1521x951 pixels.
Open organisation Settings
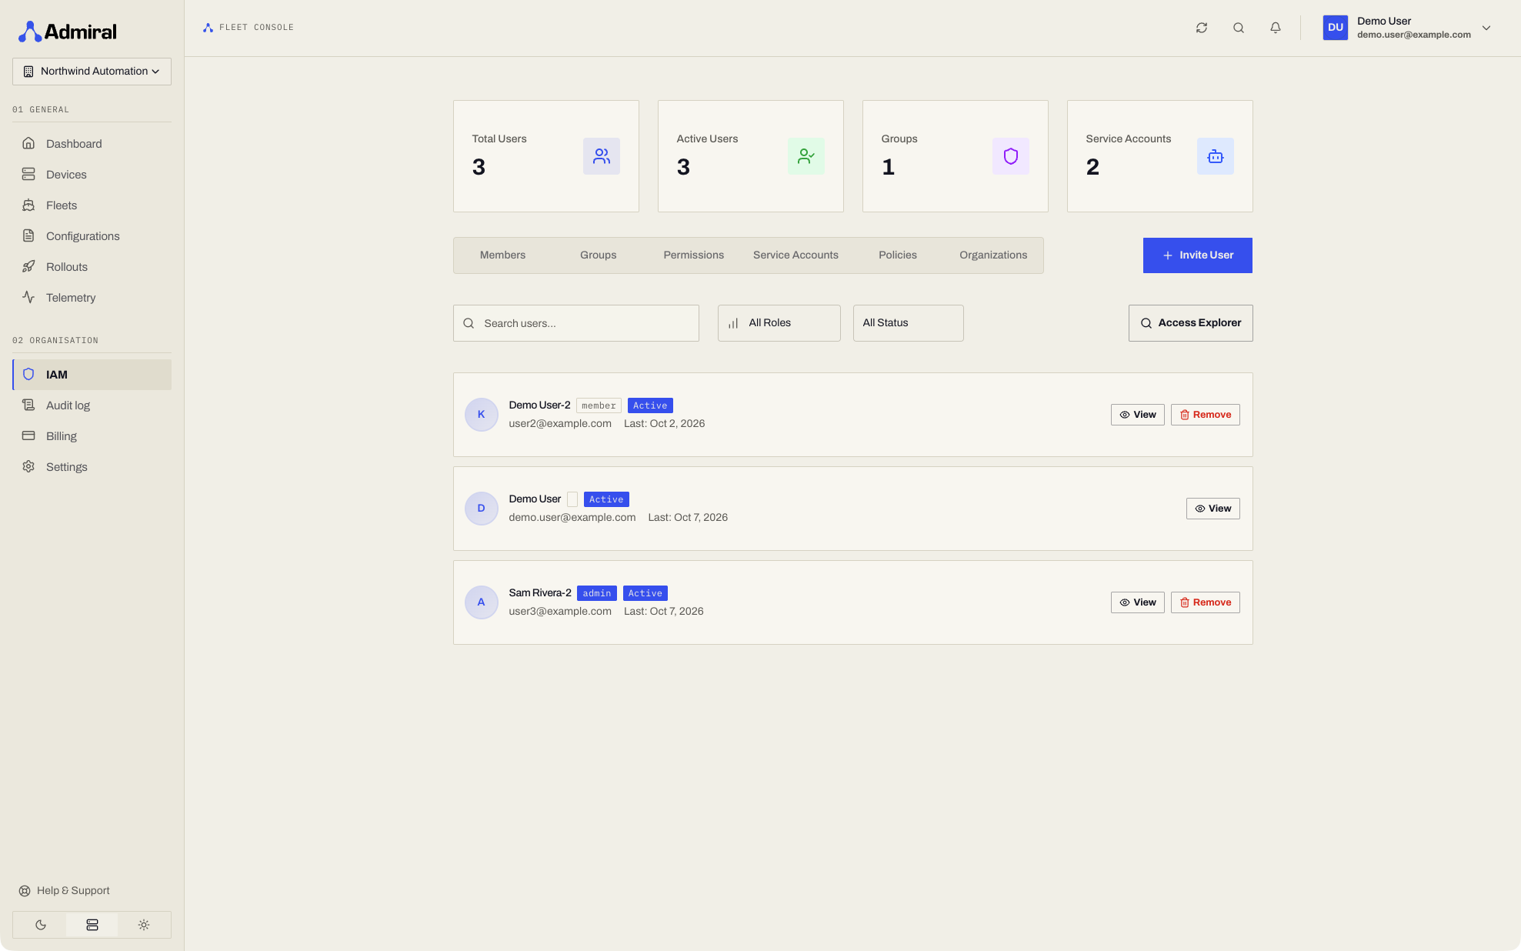[92, 467]
